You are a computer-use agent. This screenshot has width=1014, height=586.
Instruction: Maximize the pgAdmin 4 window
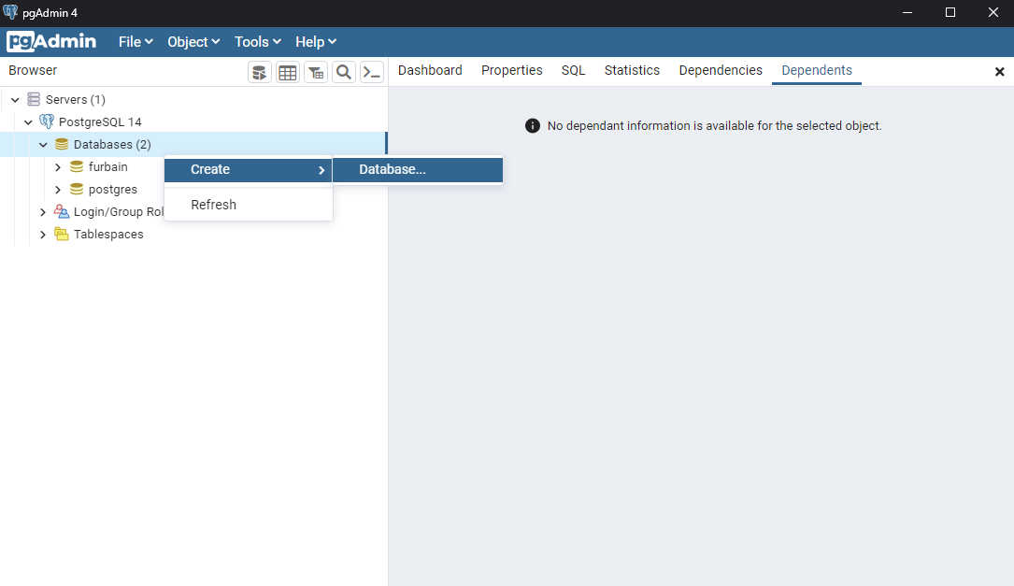point(950,12)
